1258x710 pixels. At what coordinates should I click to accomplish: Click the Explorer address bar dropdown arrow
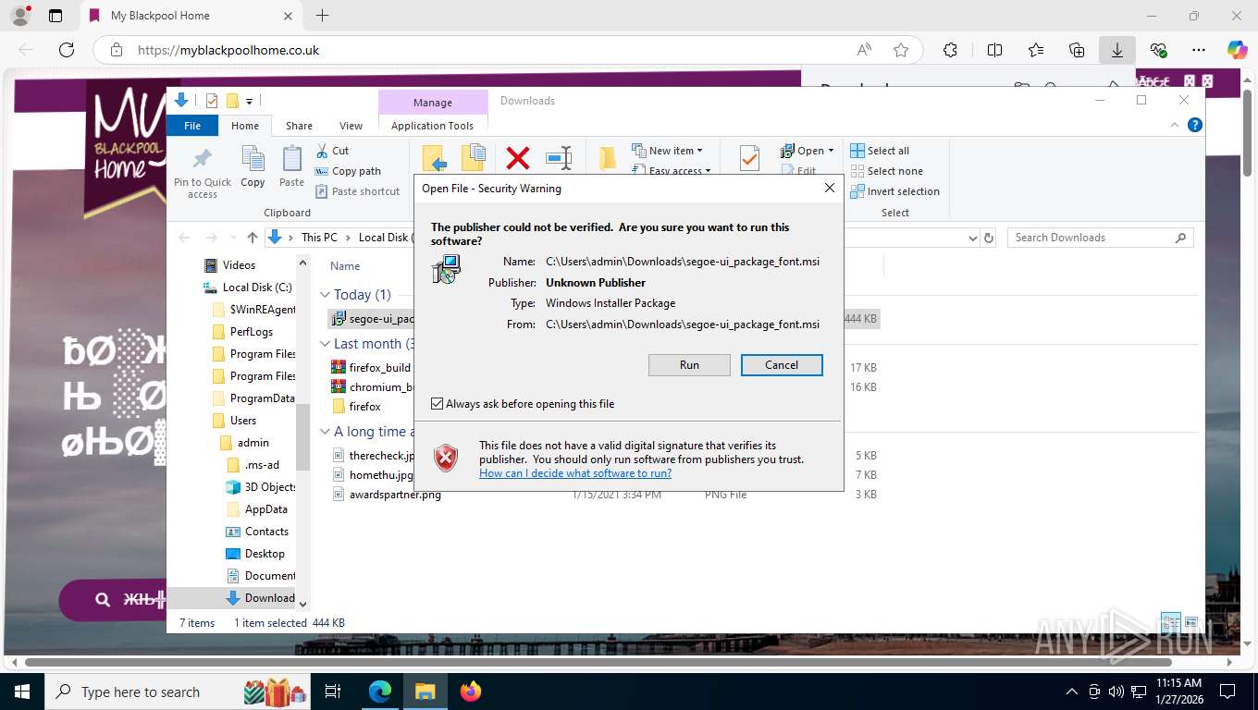click(972, 238)
